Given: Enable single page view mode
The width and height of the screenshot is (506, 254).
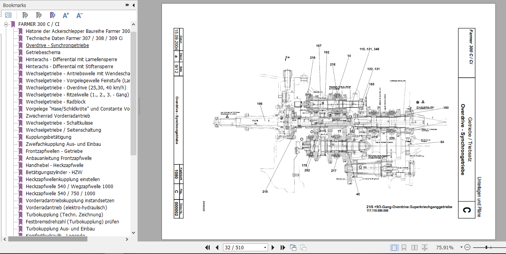Looking at the screenshot, I should pyautogui.click(x=394, y=247).
